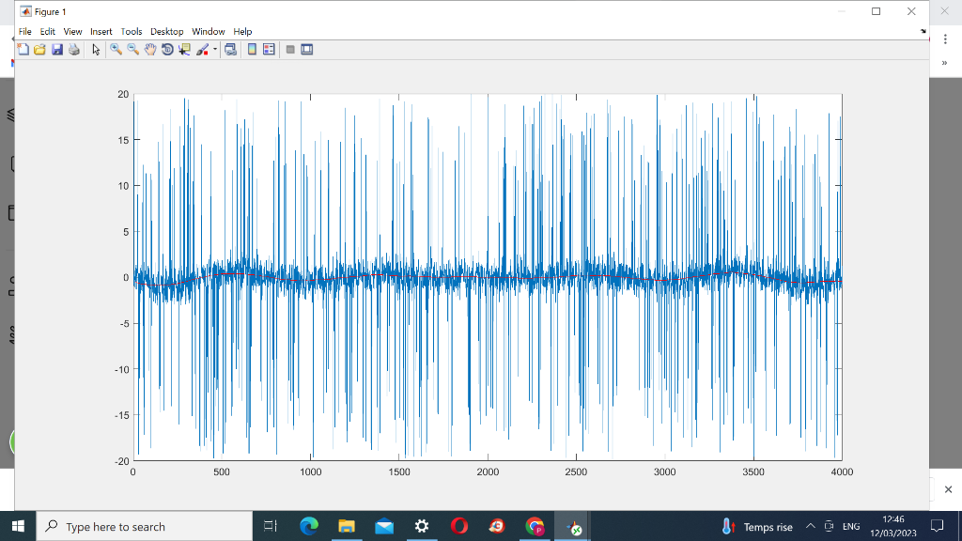Activate the Data Cursor tool
The image size is (962, 541).
(184, 50)
